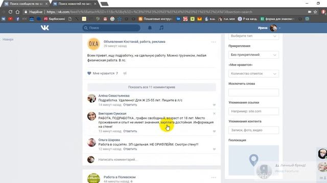Screen dimensions: 327x183
Task: Open the Facebook bookmark icon
Action: coord(18,19)
